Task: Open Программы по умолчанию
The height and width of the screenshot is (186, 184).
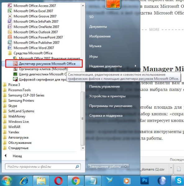Action: [x=111, y=106]
